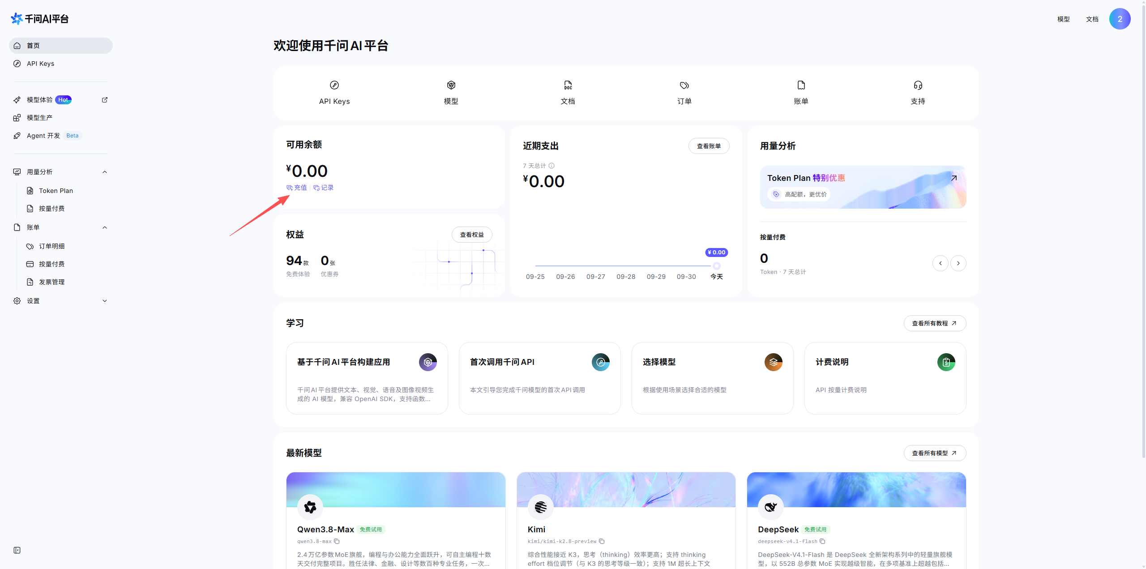Click 文档 link in top header
The image size is (1146, 569).
(x=1092, y=19)
